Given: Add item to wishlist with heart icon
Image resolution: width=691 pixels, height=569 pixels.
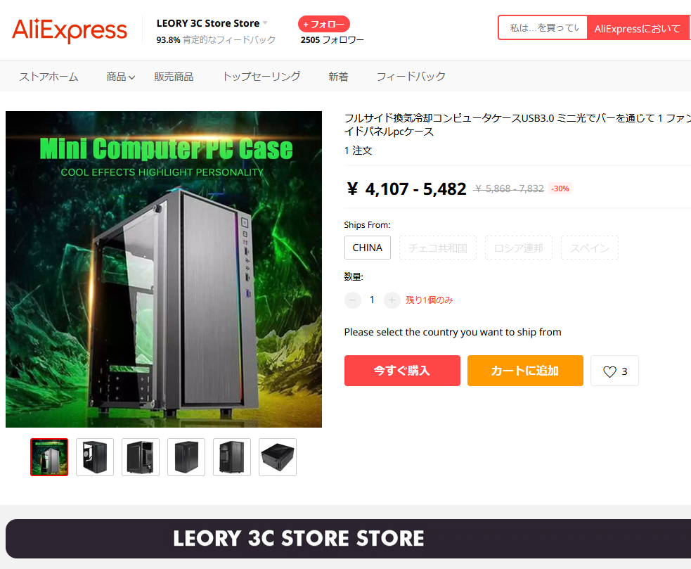Looking at the screenshot, I should [x=614, y=371].
